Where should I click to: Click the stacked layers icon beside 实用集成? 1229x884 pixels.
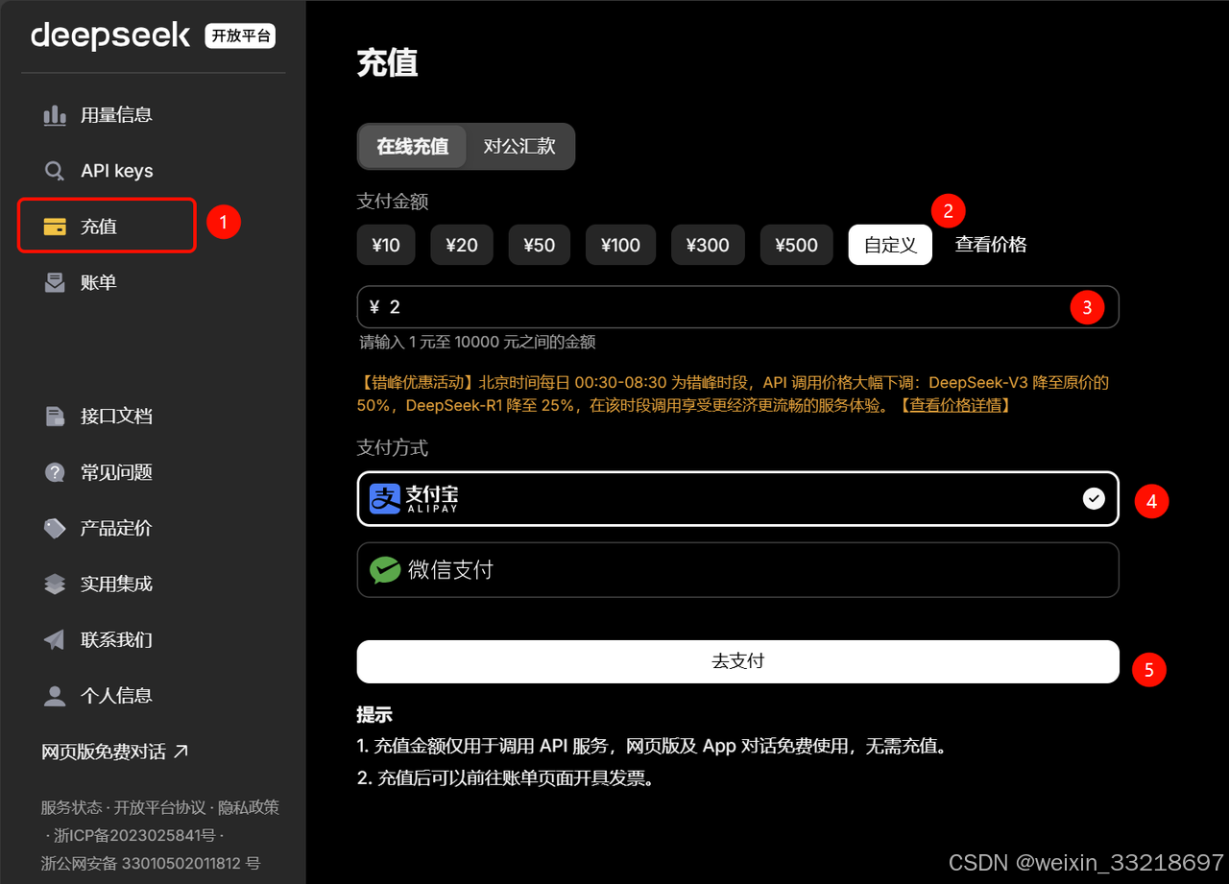55,584
